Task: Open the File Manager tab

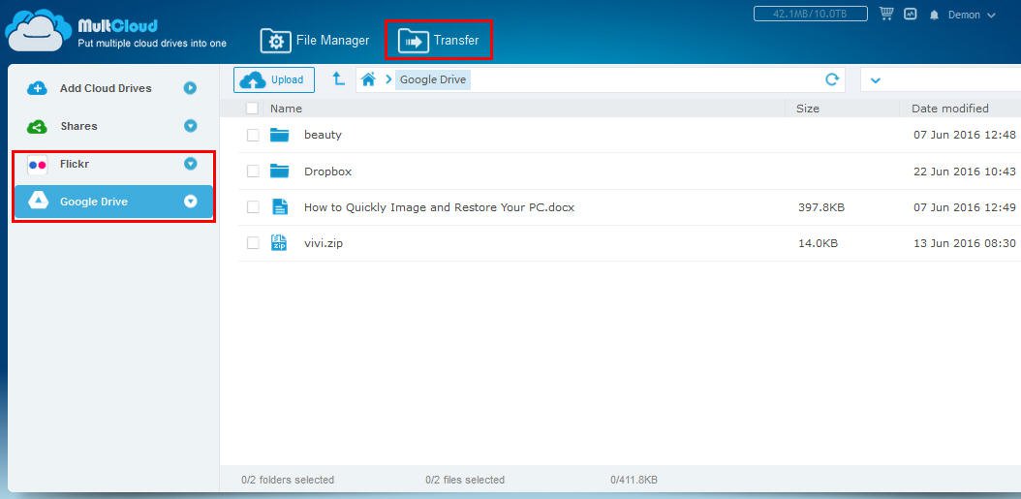Action: click(x=316, y=41)
